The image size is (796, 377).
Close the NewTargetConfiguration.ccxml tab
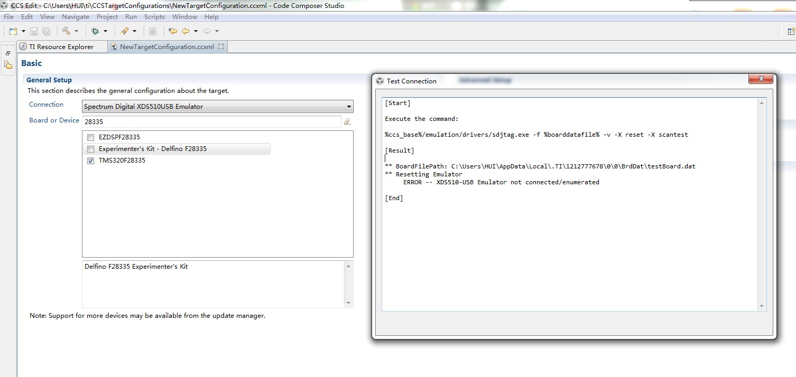[221, 46]
